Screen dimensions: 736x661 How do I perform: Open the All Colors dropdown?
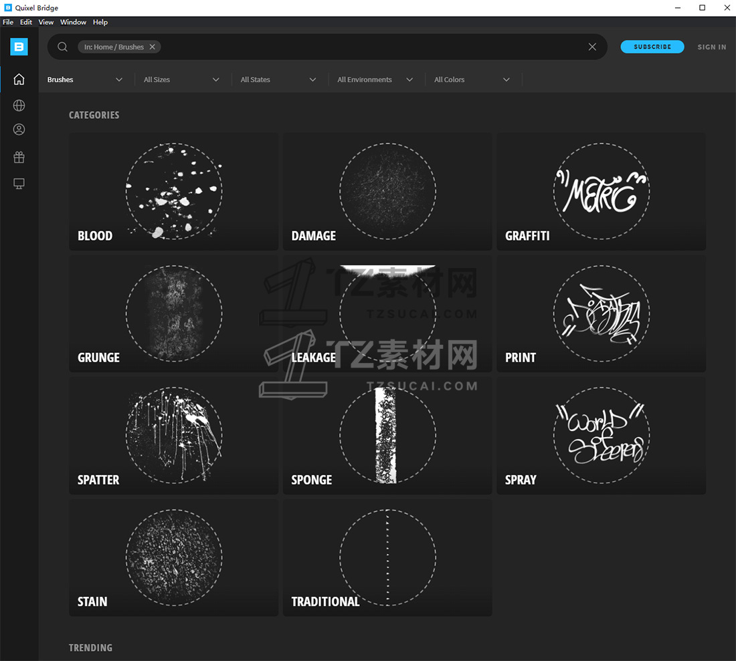point(472,80)
